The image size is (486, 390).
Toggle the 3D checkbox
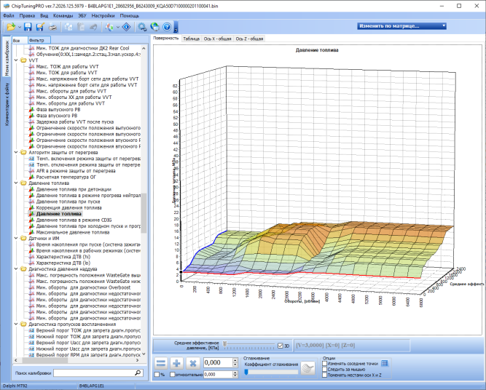click(x=281, y=346)
